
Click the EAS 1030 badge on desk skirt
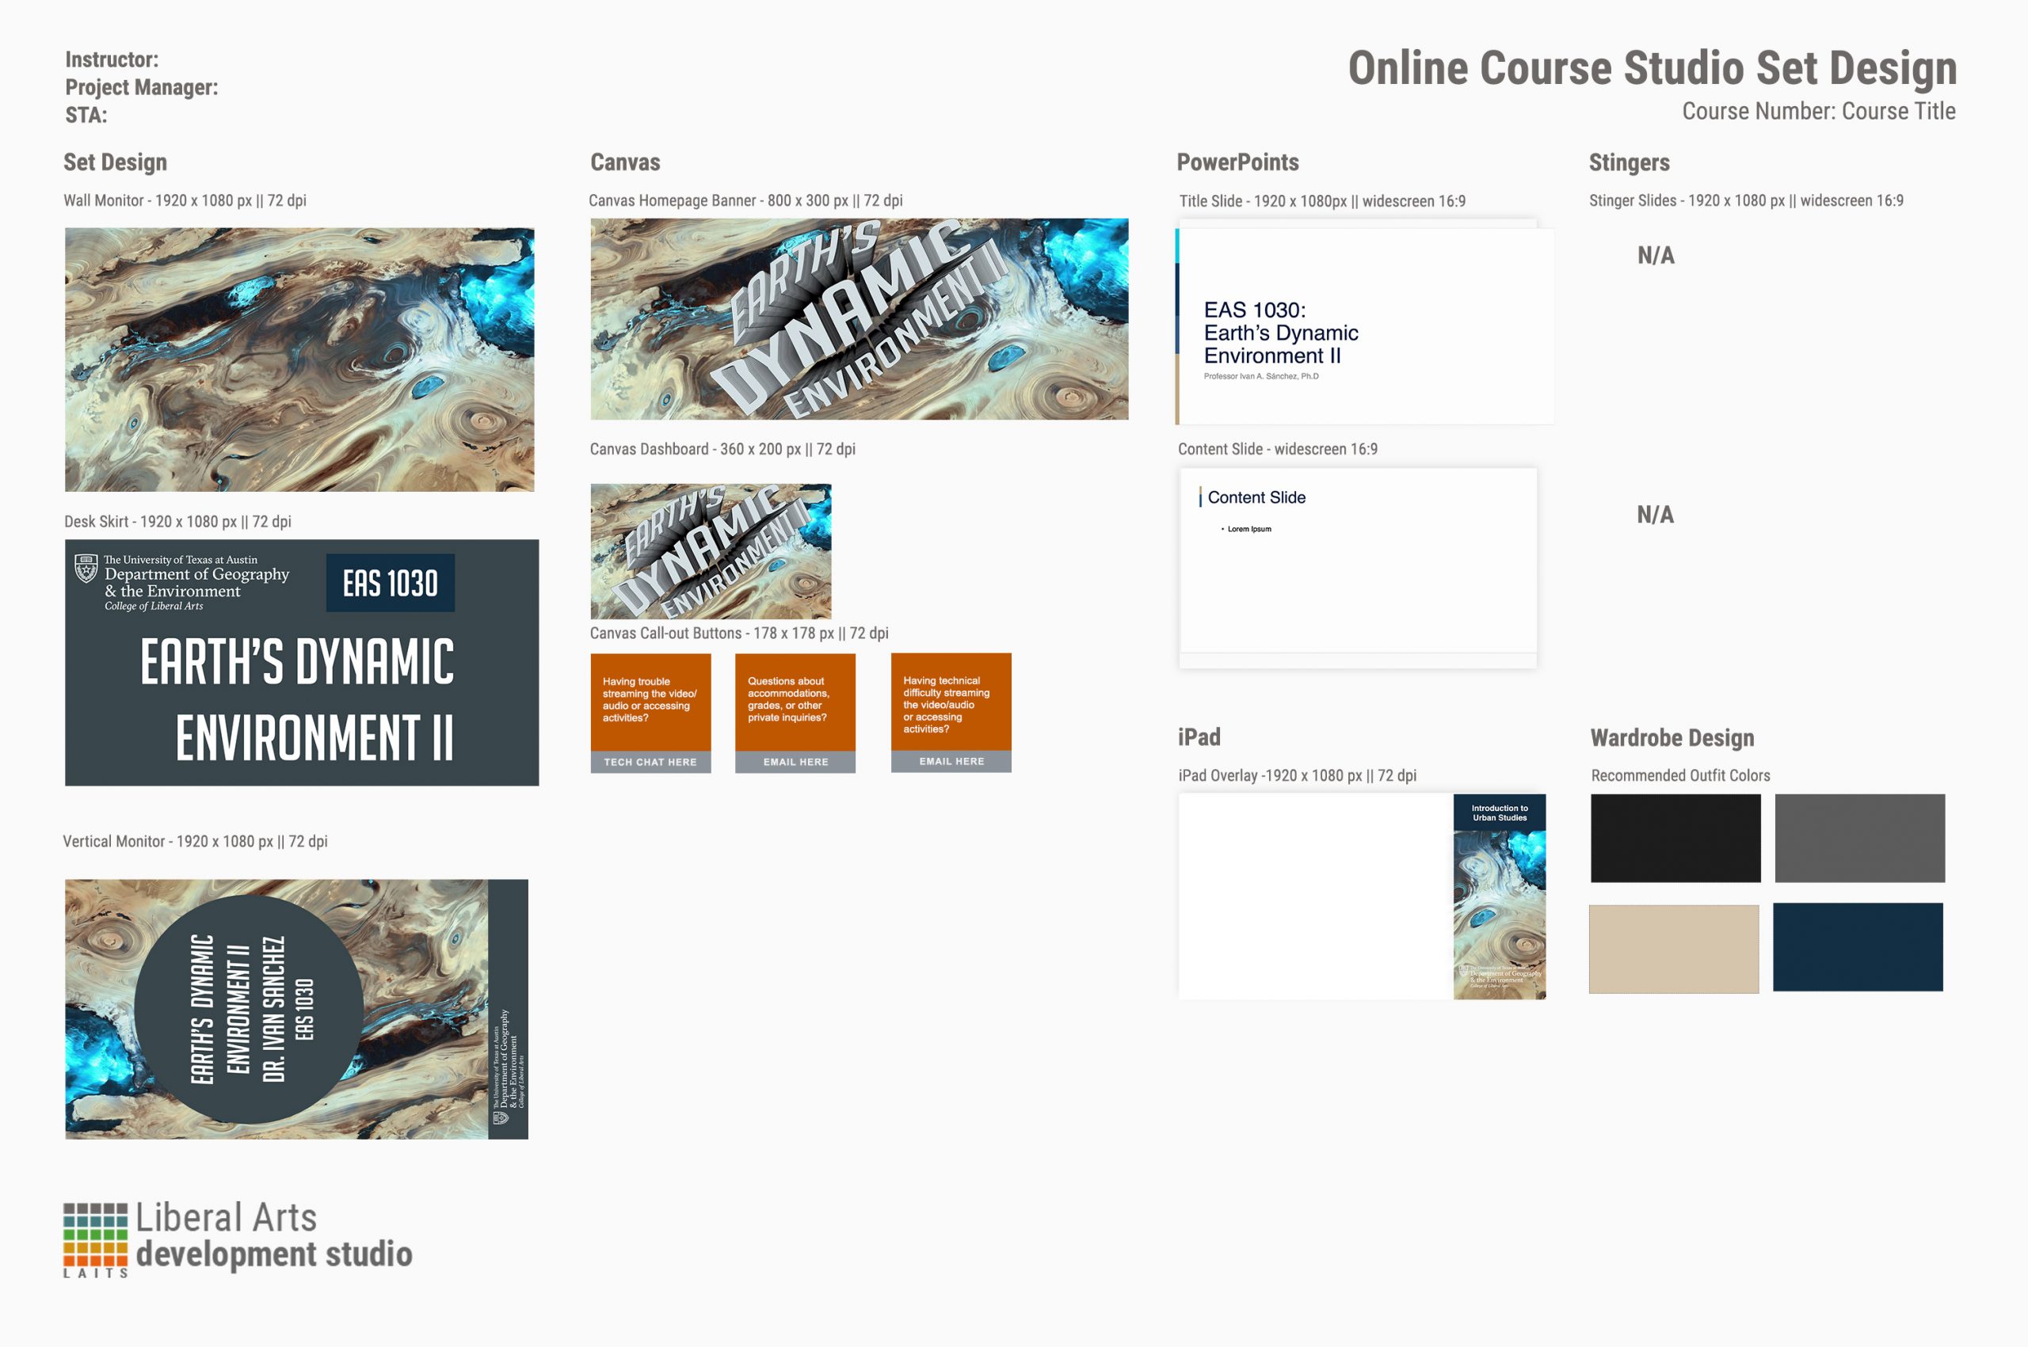click(x=390, y=584)
